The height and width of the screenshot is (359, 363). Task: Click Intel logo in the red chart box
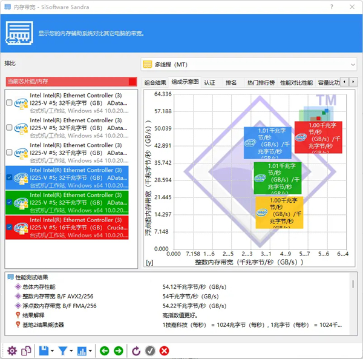click(x=301, y=137)
